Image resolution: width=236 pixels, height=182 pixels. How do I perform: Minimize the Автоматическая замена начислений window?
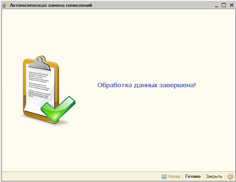(216, 5)
